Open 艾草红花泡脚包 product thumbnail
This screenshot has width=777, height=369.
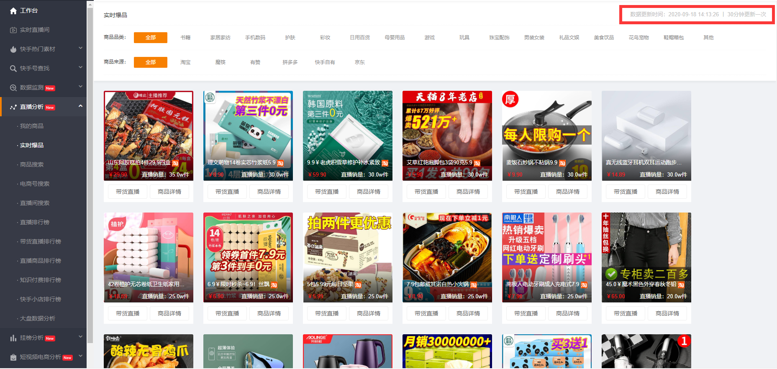click(447, 136)
